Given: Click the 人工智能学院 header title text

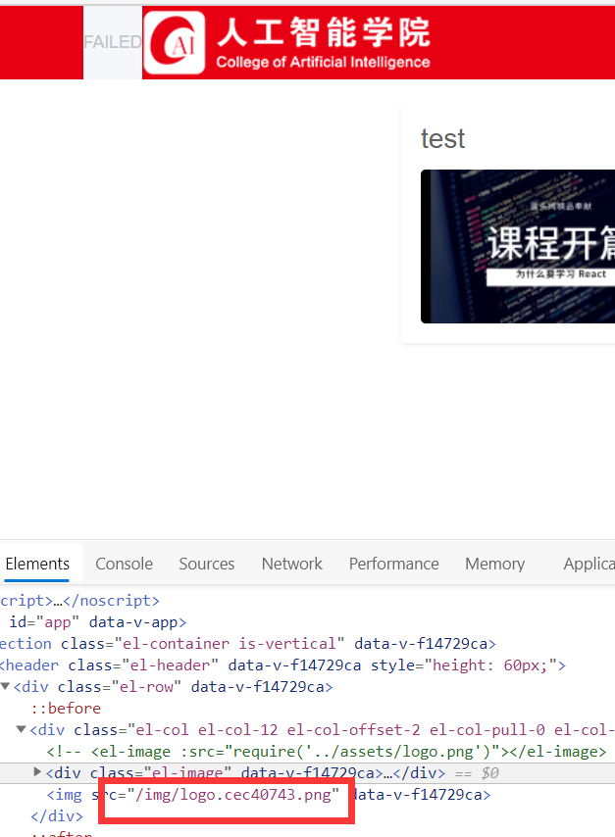Looking at the screenshot, I should click(323, 32).
